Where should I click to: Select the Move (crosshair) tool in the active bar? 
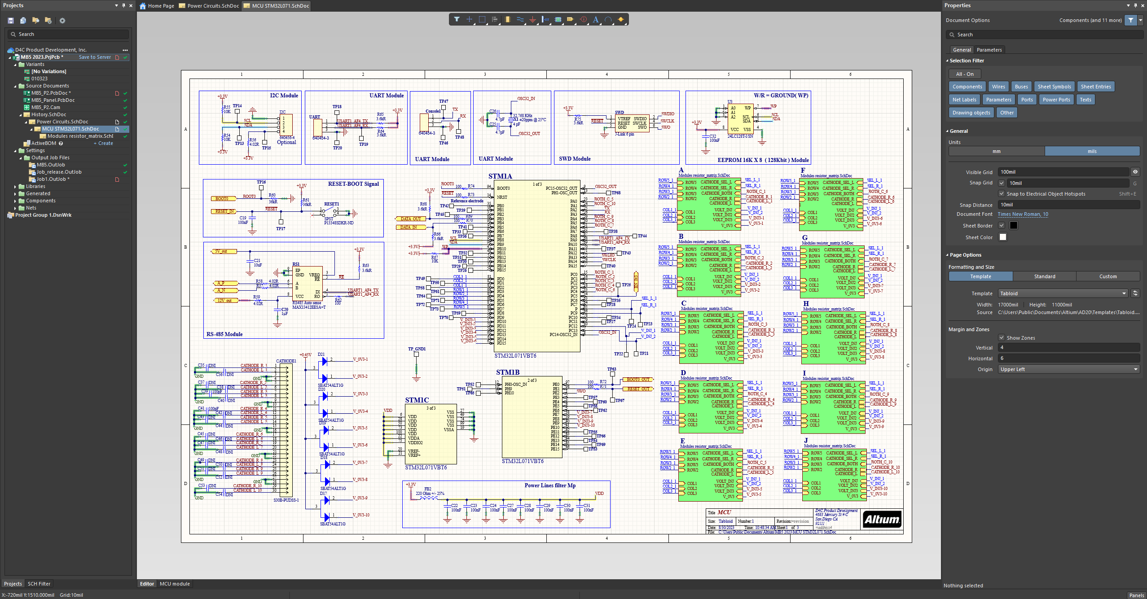pos(469,19)
